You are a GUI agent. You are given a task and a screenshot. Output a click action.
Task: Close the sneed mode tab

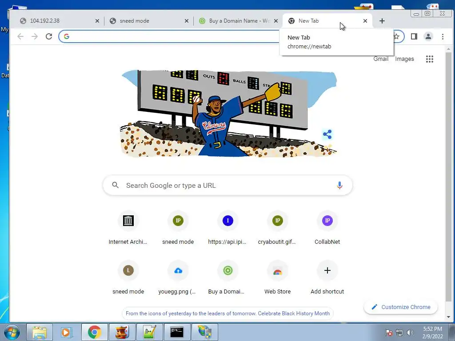tap(187, 21)
